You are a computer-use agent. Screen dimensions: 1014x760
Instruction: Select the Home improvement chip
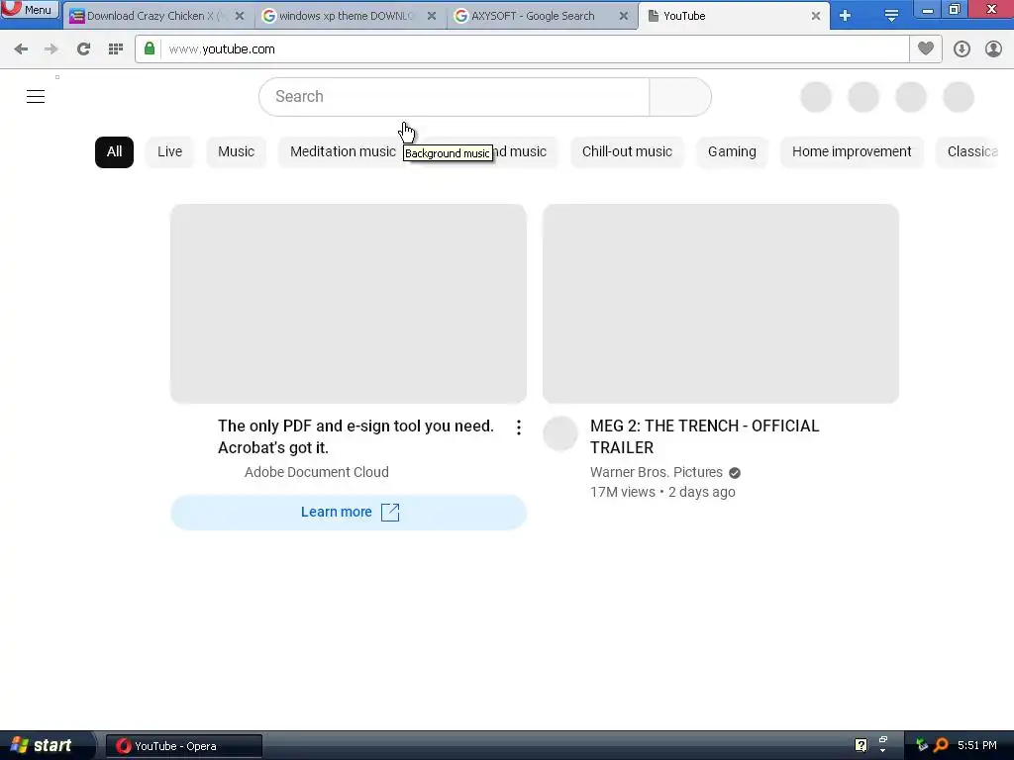pos(852,151)
